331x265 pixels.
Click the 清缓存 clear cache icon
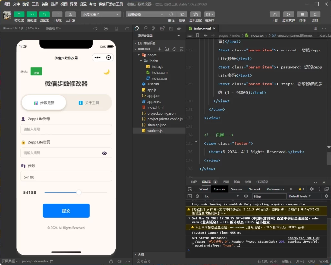point(208,14)
